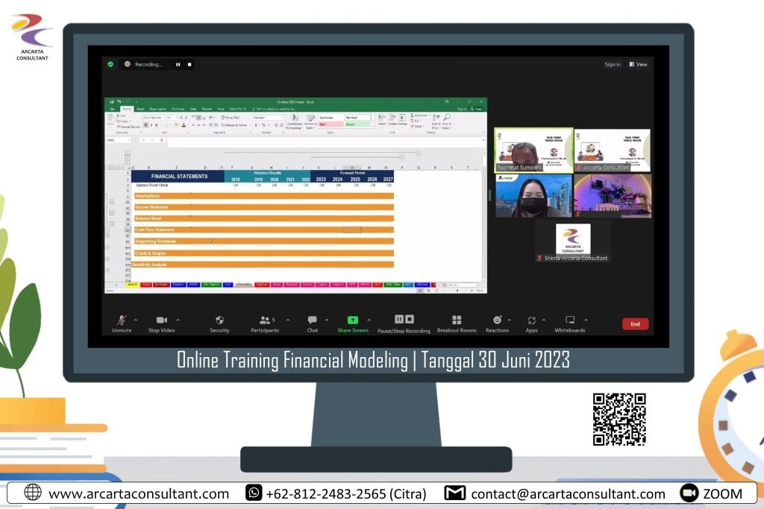Switch to the Home ribbon tab in Excel

[x=126, y=109]
